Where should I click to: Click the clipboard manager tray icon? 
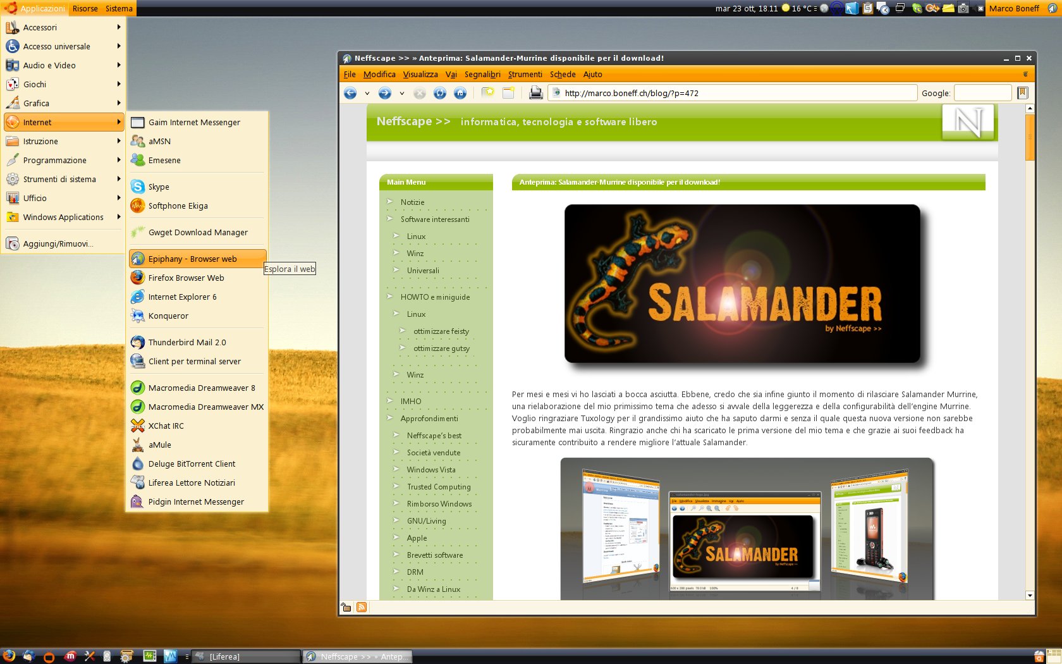coord(868,8)
